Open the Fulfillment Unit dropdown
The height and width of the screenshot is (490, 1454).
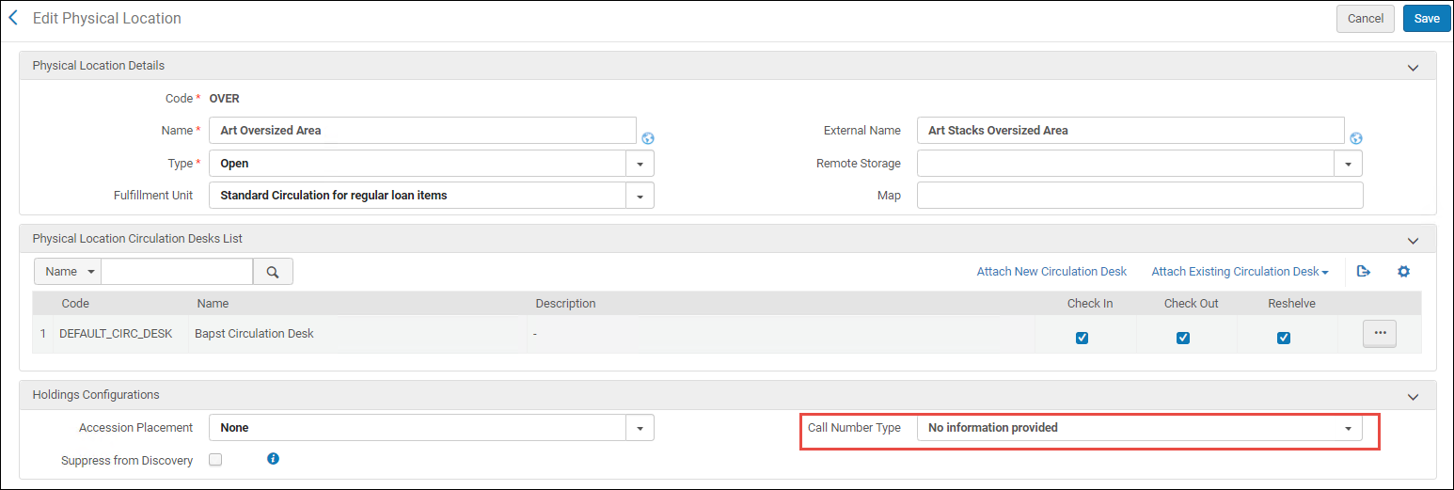click(432, 196)
